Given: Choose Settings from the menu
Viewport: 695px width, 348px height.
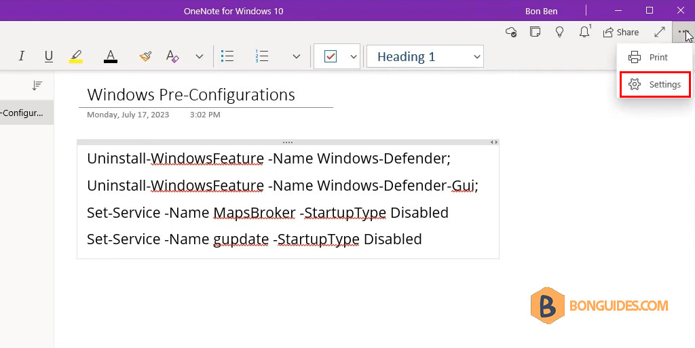Looking at the screenshot, I should 655,84.
